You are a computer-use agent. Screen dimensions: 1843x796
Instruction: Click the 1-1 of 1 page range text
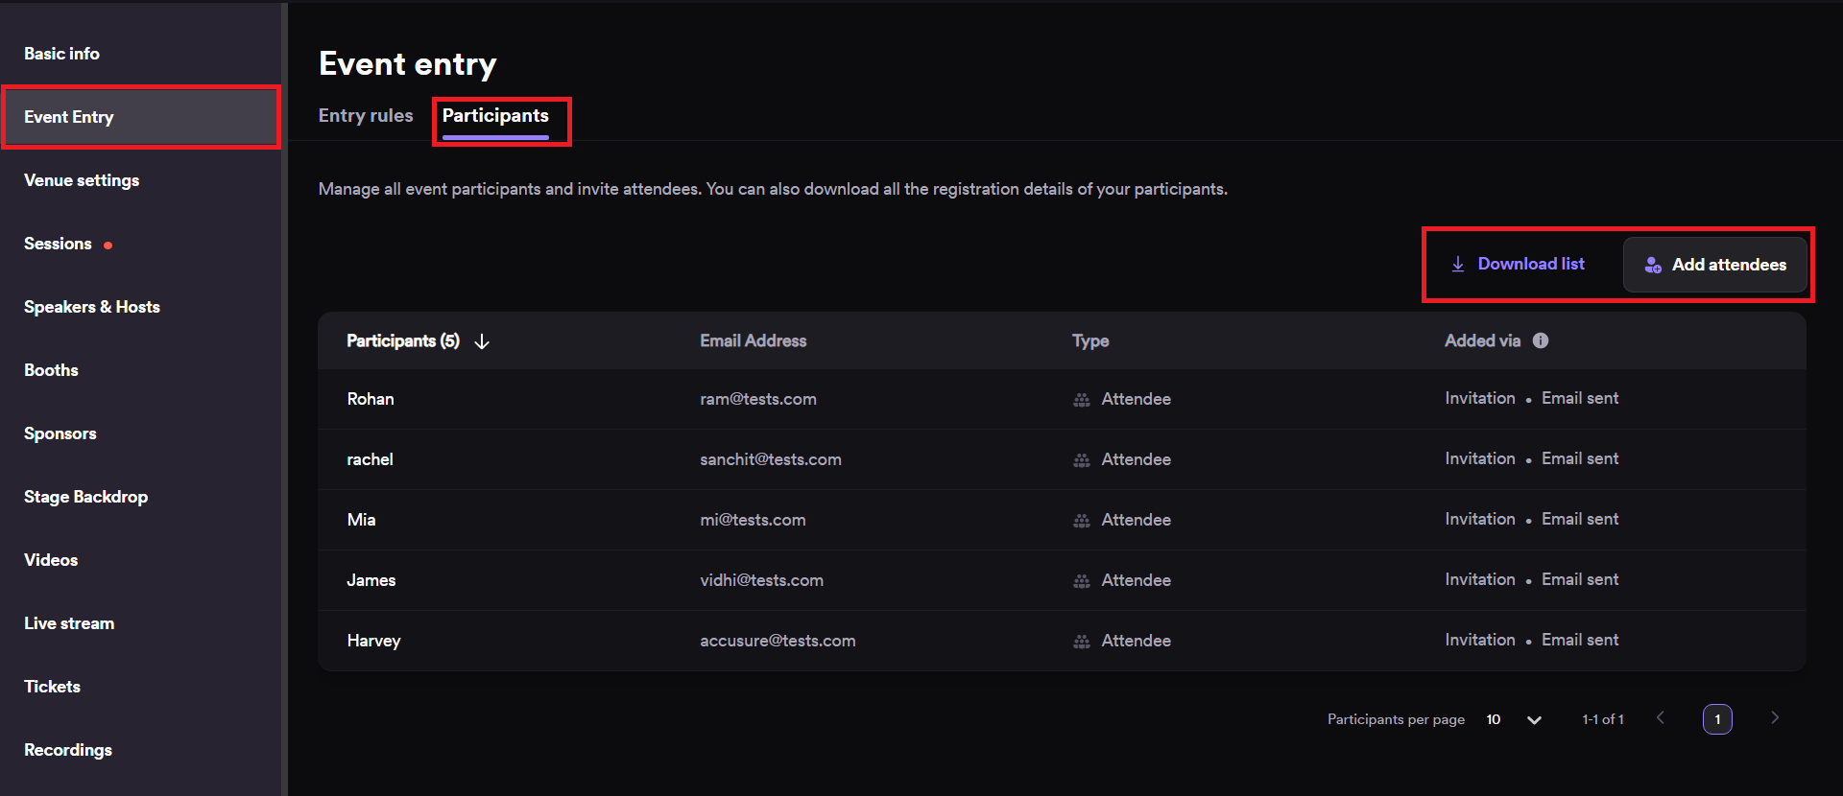(x=1603, y=719)
